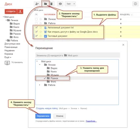Expand the Работа folder in the sidebar

pyautogui.click(x=6, y=40)
